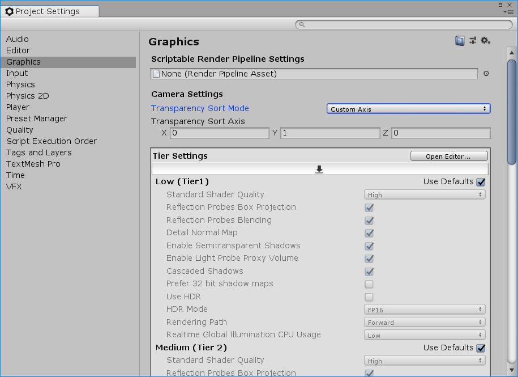Image resolution: width=518 pixels, height=377 pixels.
Task: Toggle Use Defaults for Medium (Tier 2)
Action: (481, 348)
